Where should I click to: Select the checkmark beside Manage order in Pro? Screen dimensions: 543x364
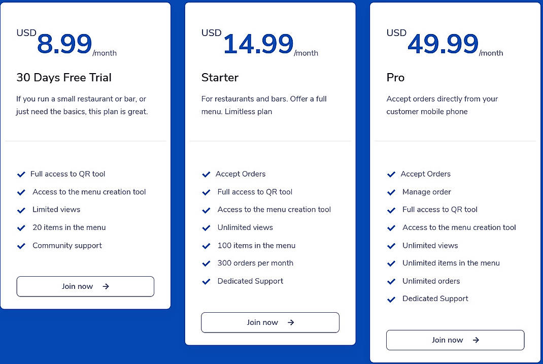pyautogui.click(x=391, y=192)
